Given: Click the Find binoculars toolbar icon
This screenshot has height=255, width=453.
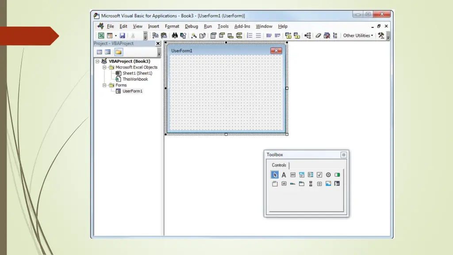Looking at the screenshot, I should point(175,35).
